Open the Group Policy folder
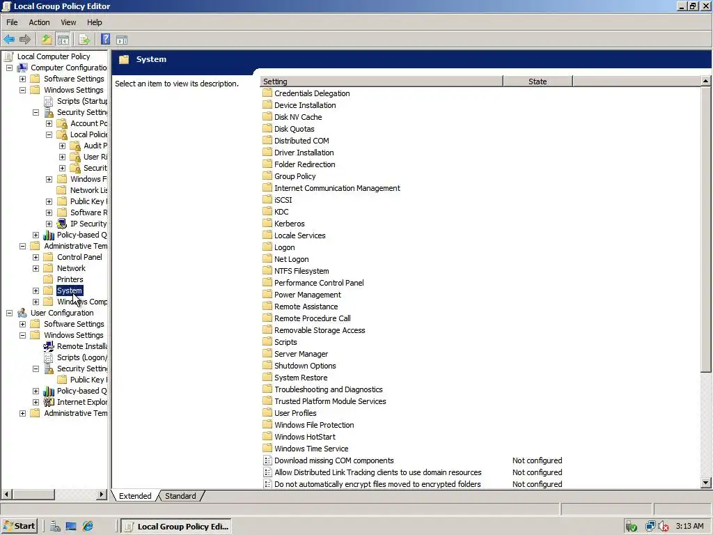This screenshot has height=535, width=713. pyautogui.click(x=295, y=176)
